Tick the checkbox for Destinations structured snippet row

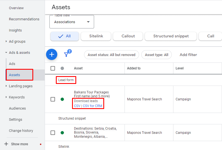point(53,133)
